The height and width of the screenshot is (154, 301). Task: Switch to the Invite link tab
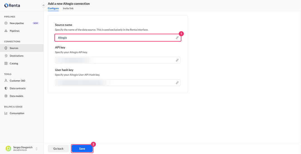click(68, 8)
